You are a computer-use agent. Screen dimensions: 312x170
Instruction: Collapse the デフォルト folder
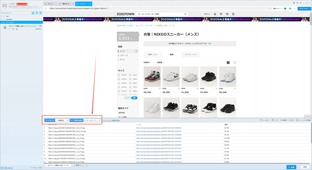(x=2, y=23)
